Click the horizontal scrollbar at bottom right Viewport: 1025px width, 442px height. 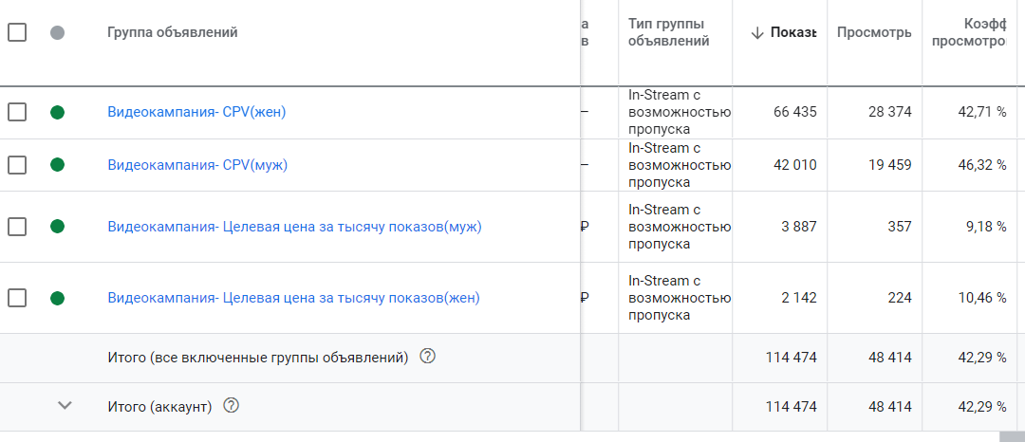click(x=1012, y=436)
